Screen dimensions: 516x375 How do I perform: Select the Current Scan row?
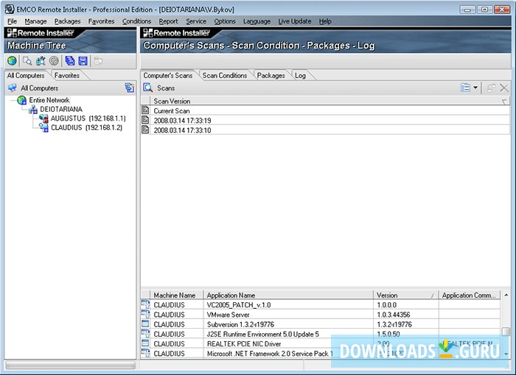(x=326, y=110)
